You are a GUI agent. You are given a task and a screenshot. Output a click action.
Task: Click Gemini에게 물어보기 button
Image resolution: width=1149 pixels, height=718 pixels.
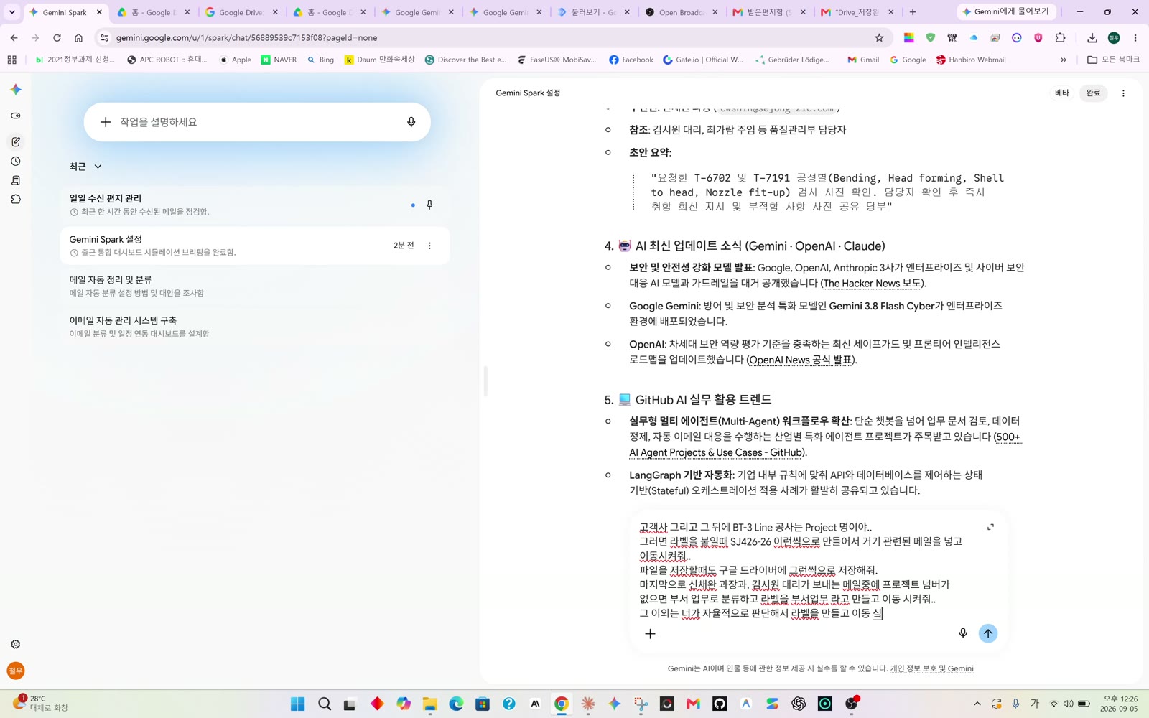tap(1006, 11)
